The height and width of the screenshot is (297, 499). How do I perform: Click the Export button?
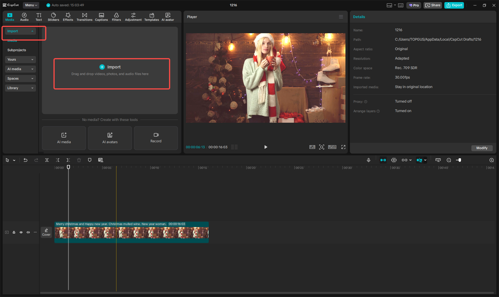454,5
